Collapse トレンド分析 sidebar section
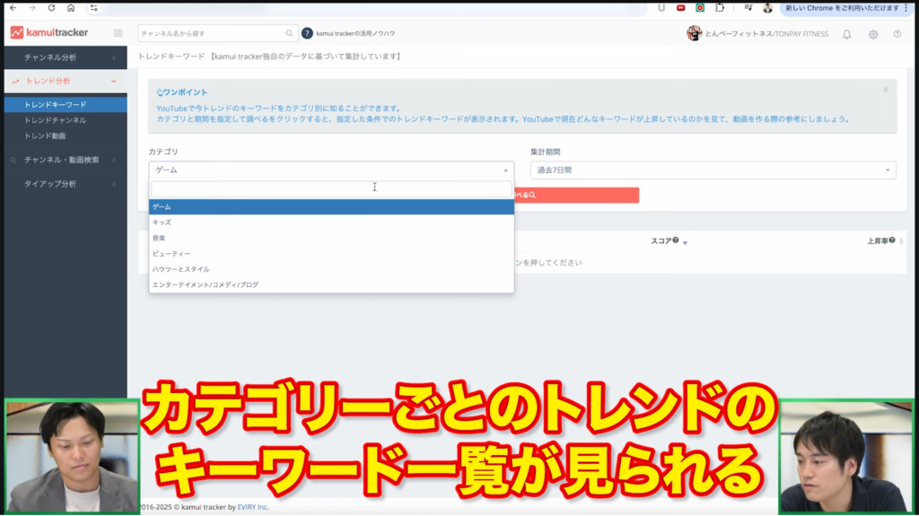 (x=66, y=81)
